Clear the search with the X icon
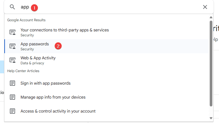Image resolution: width=219 pixels, height=123 pixels. [205, 7]
